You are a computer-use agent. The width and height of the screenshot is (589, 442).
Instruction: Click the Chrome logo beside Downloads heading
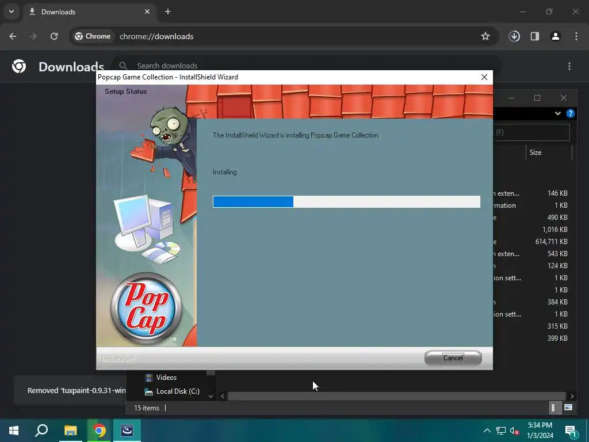pos(19,67)
